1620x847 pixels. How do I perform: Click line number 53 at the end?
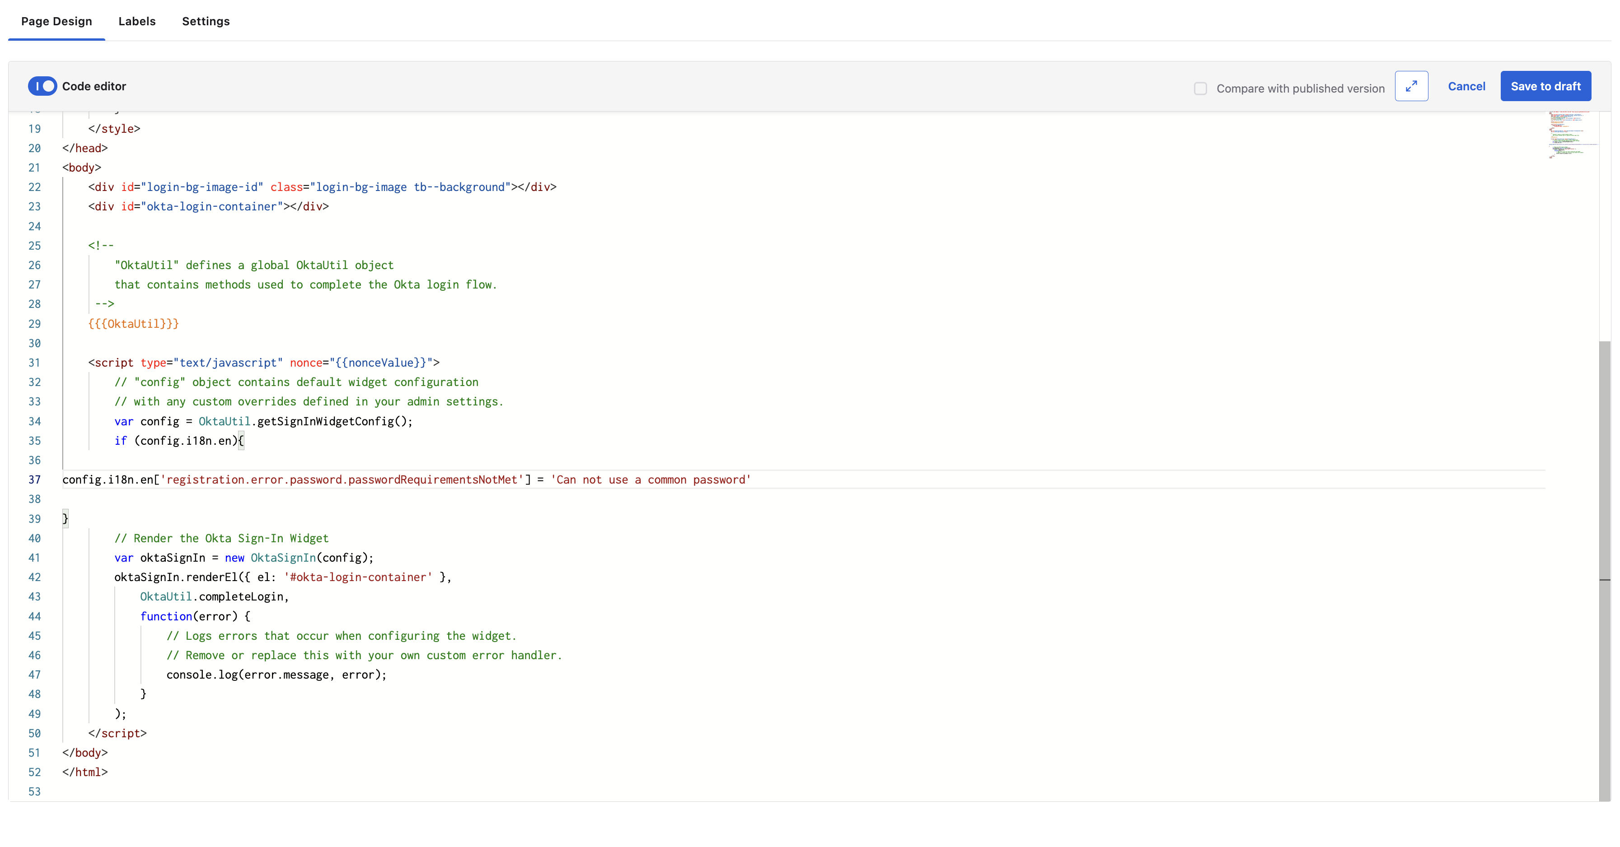(35, 792)
